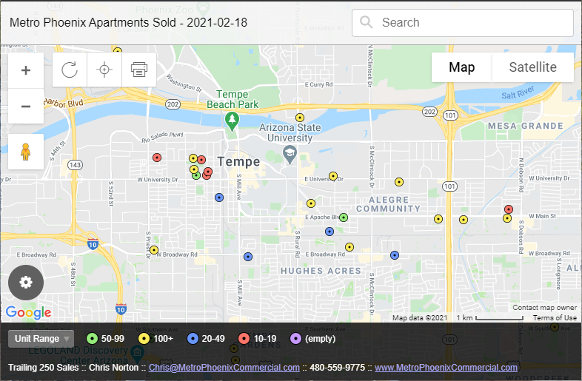This screenshot has height=381, width=582.
Task: Reset the map with the refresh icon
Action: click(70, 70)
